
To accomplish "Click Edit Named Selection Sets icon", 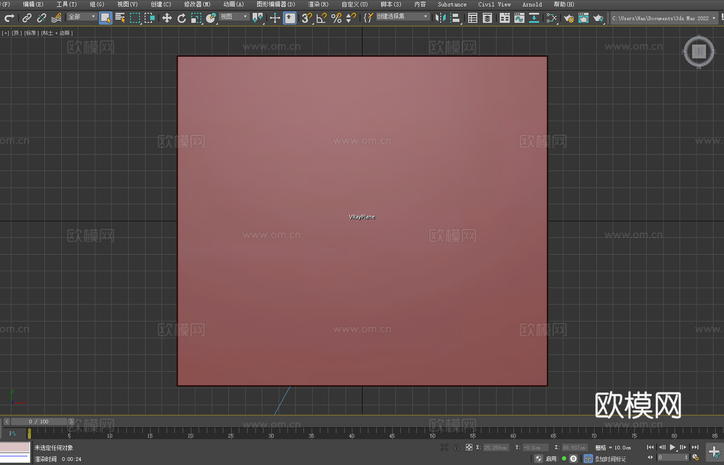I will [x=368, y=18].
